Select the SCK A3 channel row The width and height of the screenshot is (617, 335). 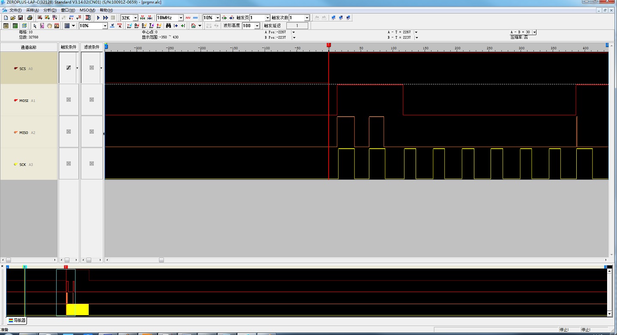29,164
